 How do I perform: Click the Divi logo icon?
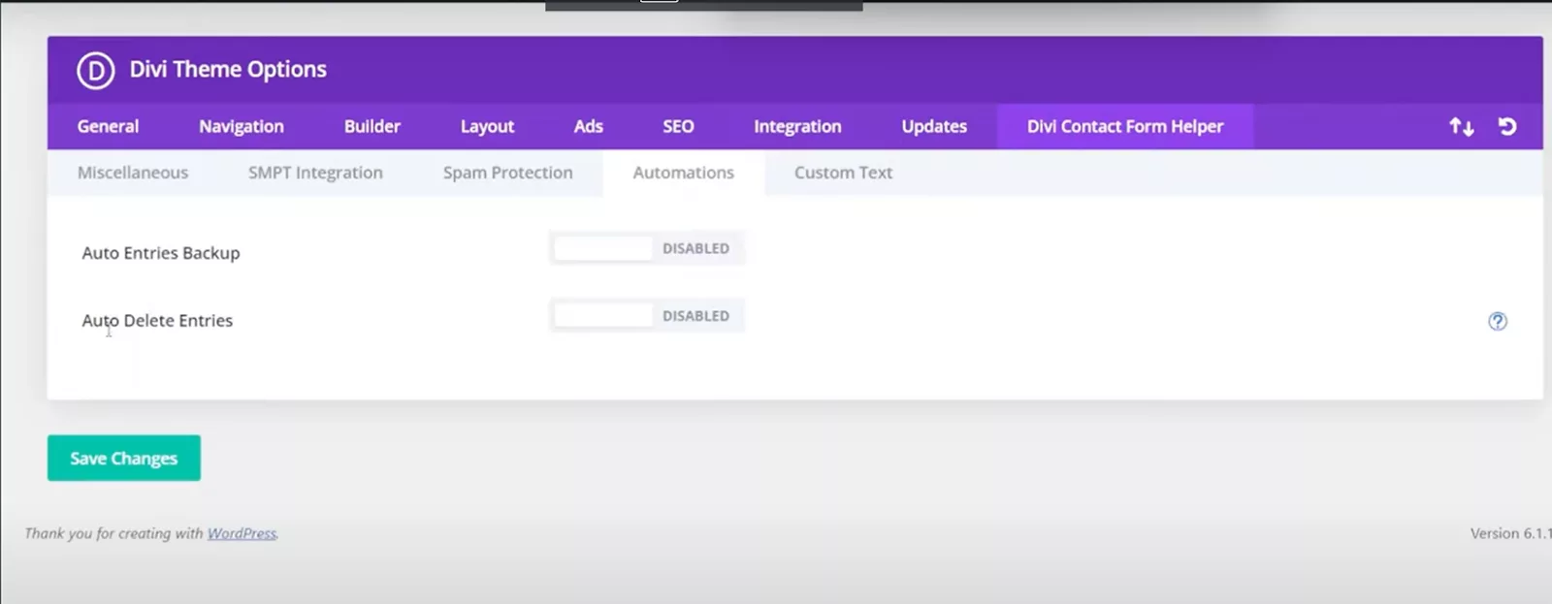[95, 70]
